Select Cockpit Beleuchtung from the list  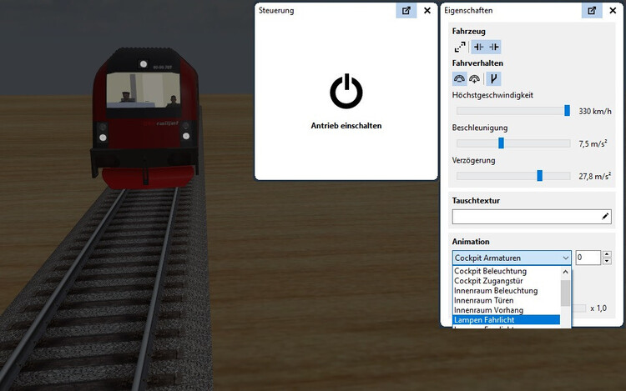click(507, 271)
